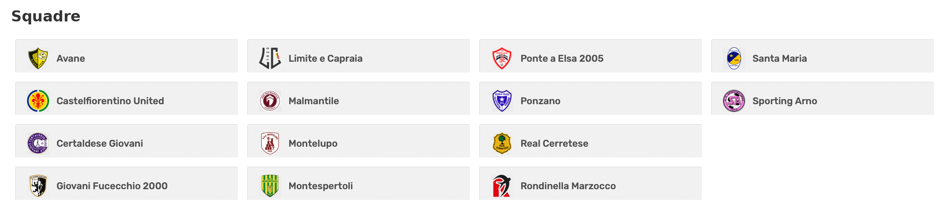
Task: Click the Castelfiorentino United fleur-de-lis crest
Action: 38,101
